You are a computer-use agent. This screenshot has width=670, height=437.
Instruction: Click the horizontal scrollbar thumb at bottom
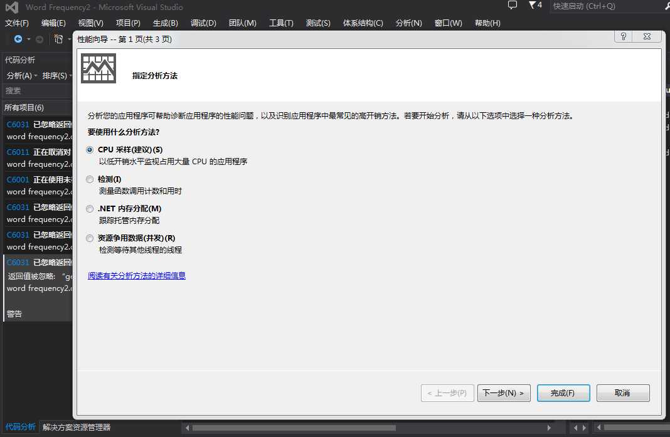pos(294,428)
